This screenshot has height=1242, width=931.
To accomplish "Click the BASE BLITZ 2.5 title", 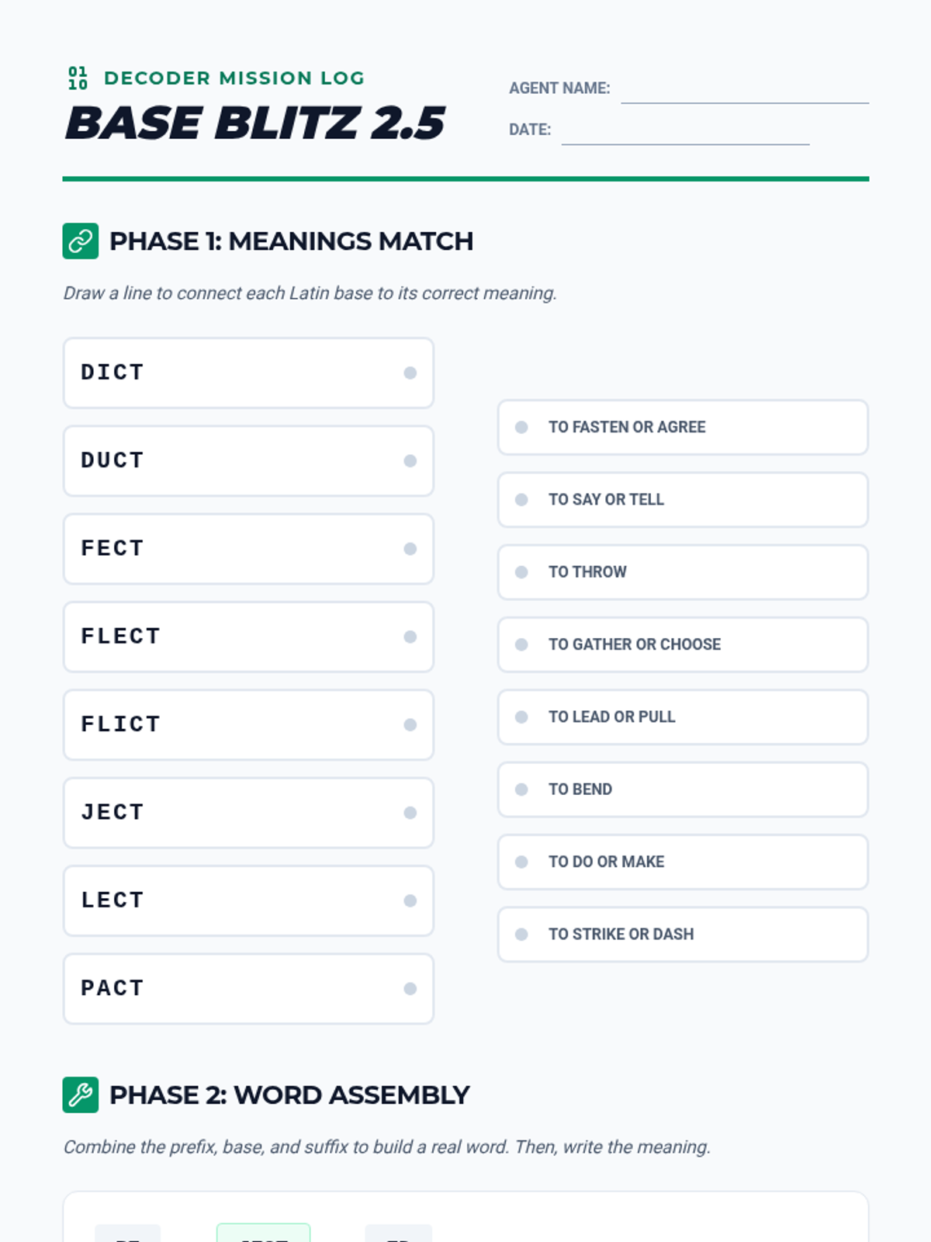I will [x=255, y=123].
